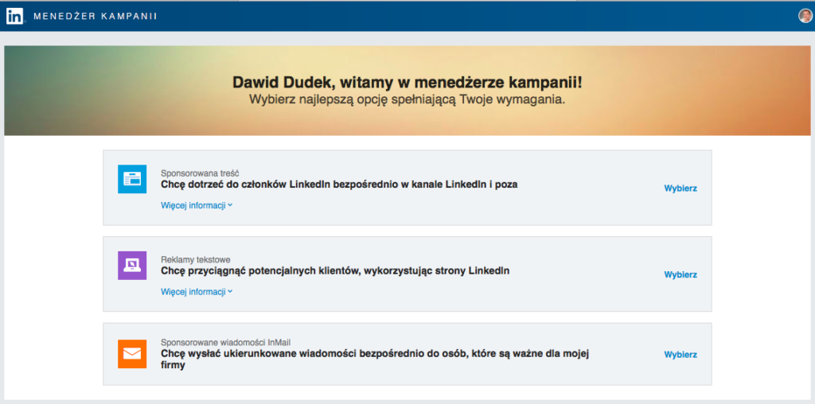Click the LinkedIn logo in the header
815x404 pixels.
[x=14, y=16]
